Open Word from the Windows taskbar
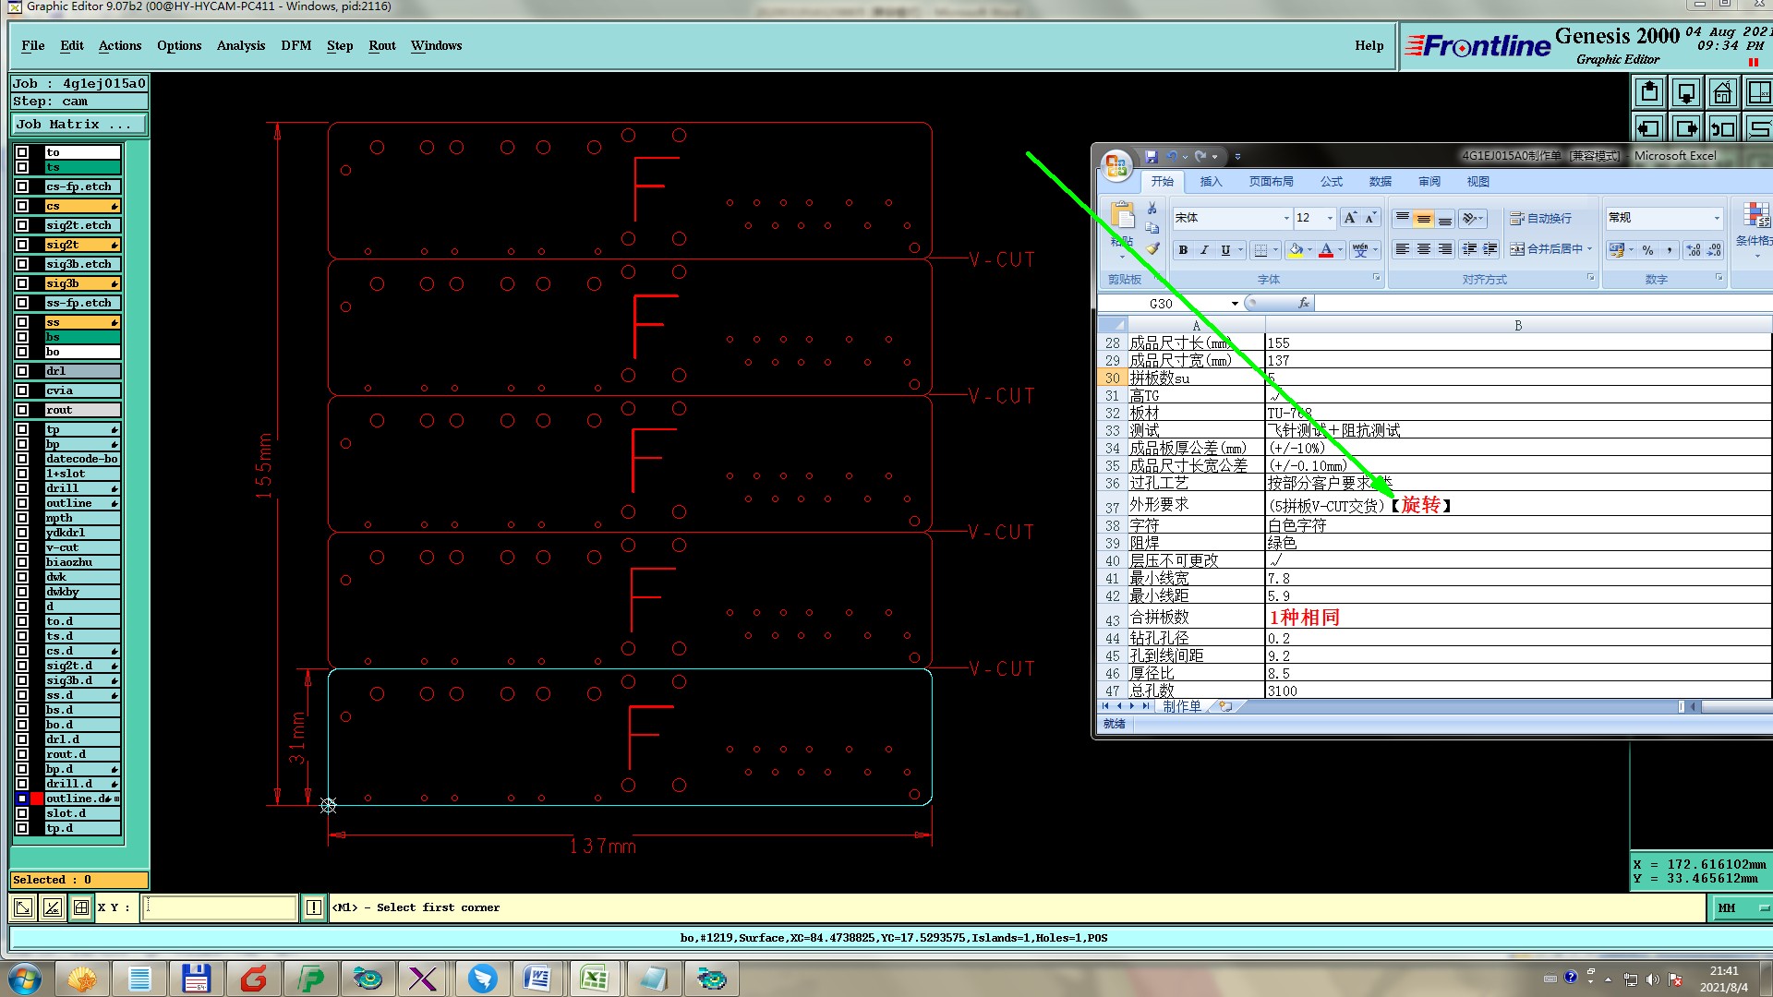 537,979
